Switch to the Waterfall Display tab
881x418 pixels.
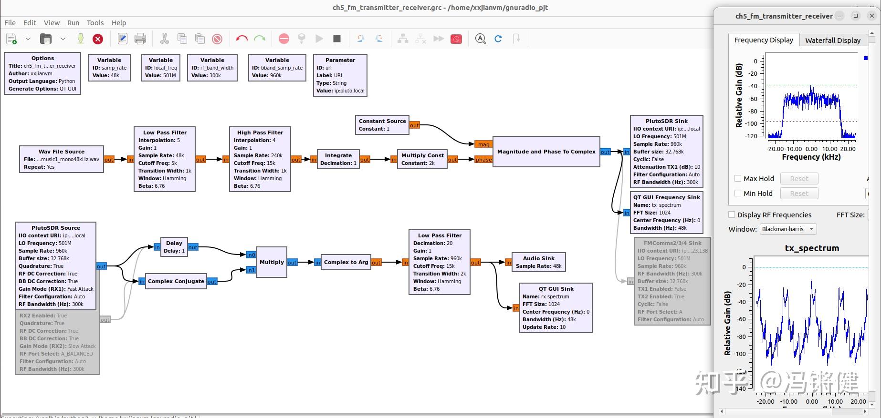point(832,41)
